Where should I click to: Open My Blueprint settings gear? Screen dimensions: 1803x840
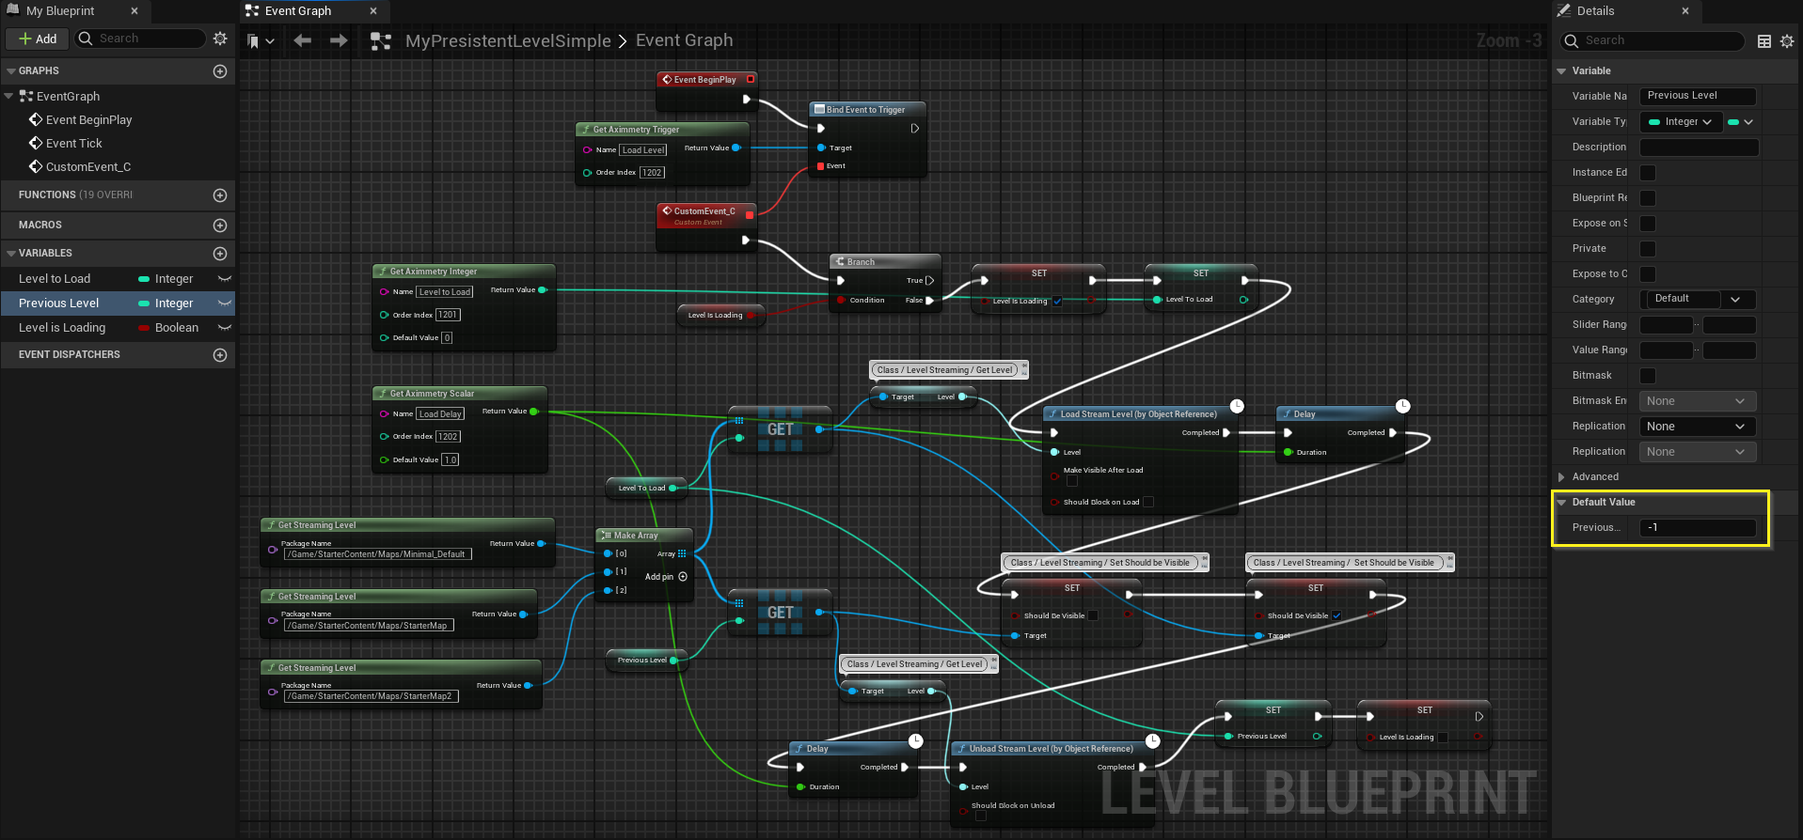[220, 39]
